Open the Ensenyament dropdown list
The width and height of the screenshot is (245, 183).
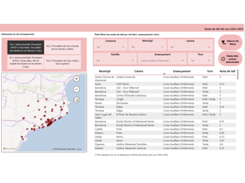[x=162, y=61]
